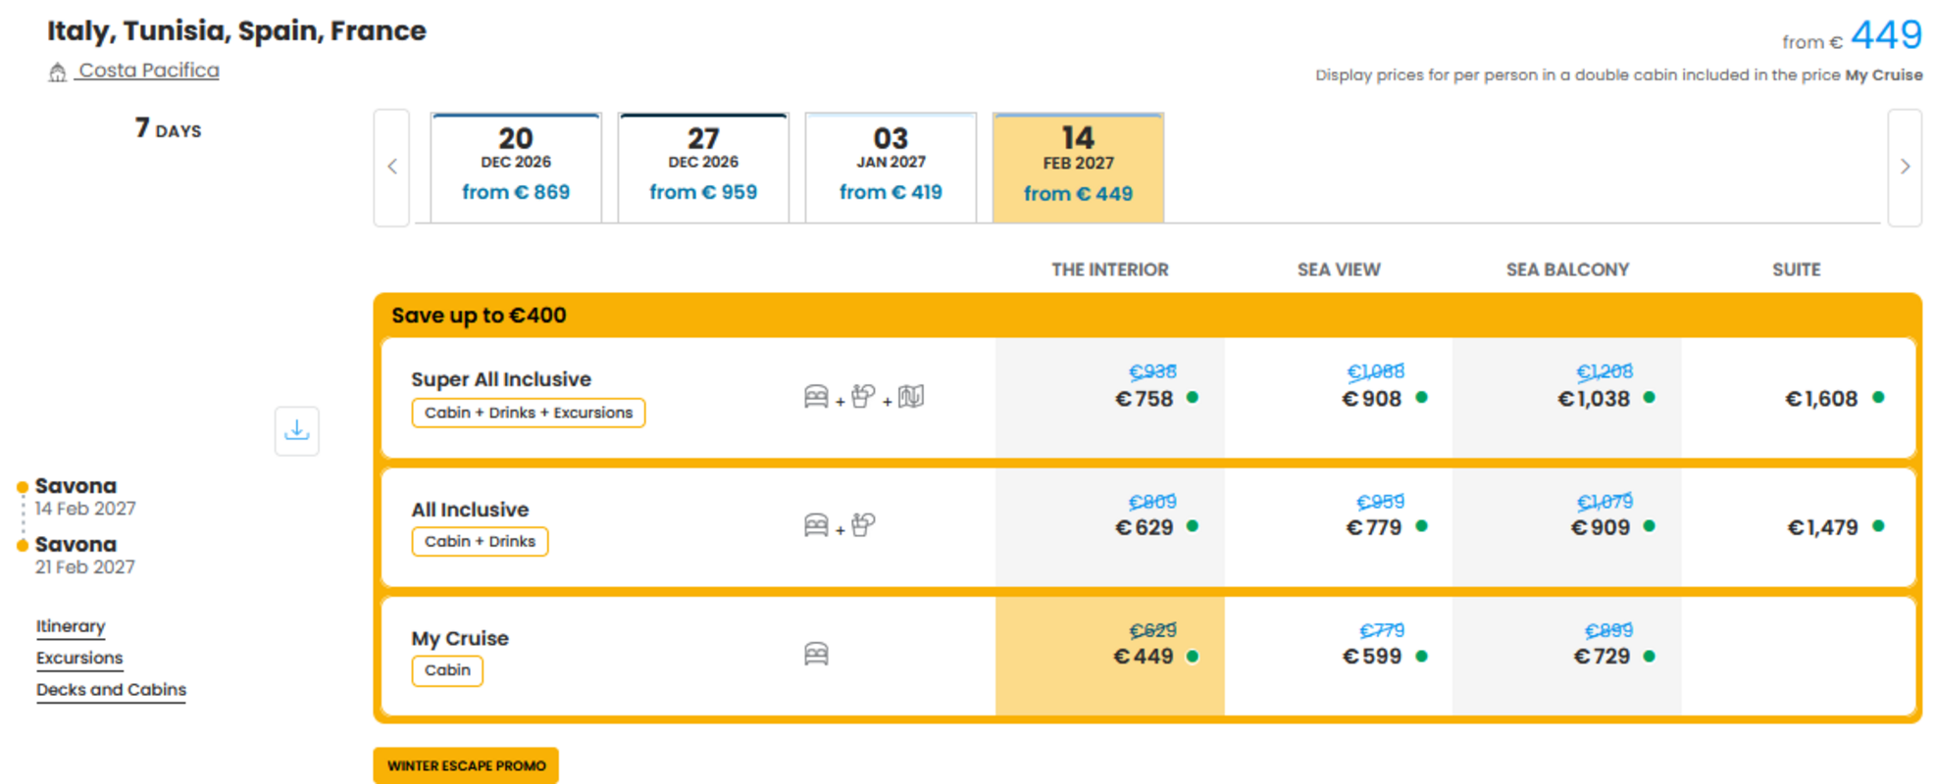Click the My Cruise fare title
Viewport: 1936px width, 784px height.
[460, 638]
